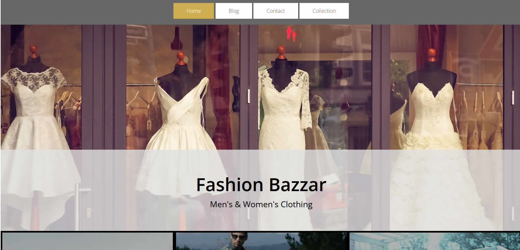Open the bottom-right teal gallery thumbnail
The height and width of the screenshot is (250, 520).
point(434,241)
